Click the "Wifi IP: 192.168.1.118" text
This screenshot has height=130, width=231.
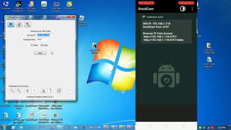point(156,23)
